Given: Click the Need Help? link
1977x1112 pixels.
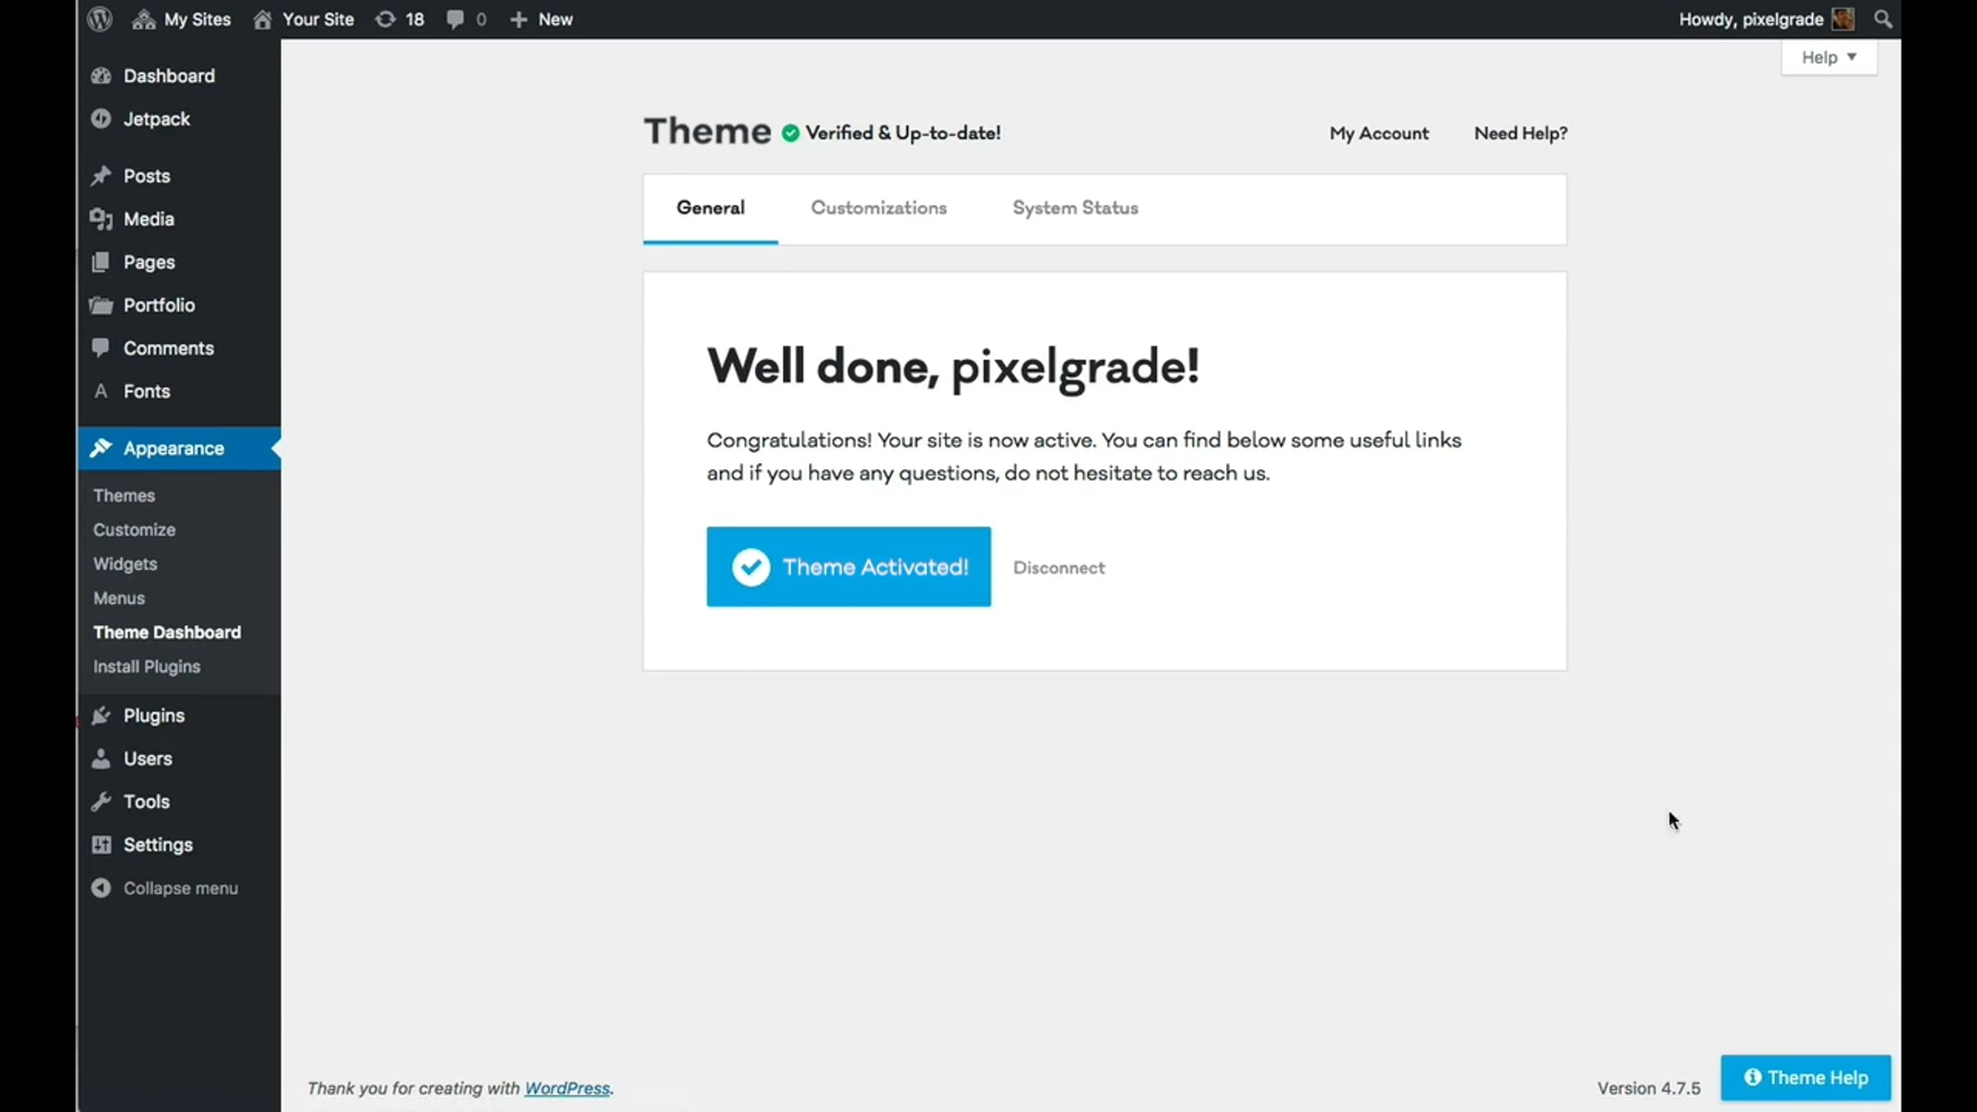Looking at the screenshot, I should click(x=1521, y=133).
